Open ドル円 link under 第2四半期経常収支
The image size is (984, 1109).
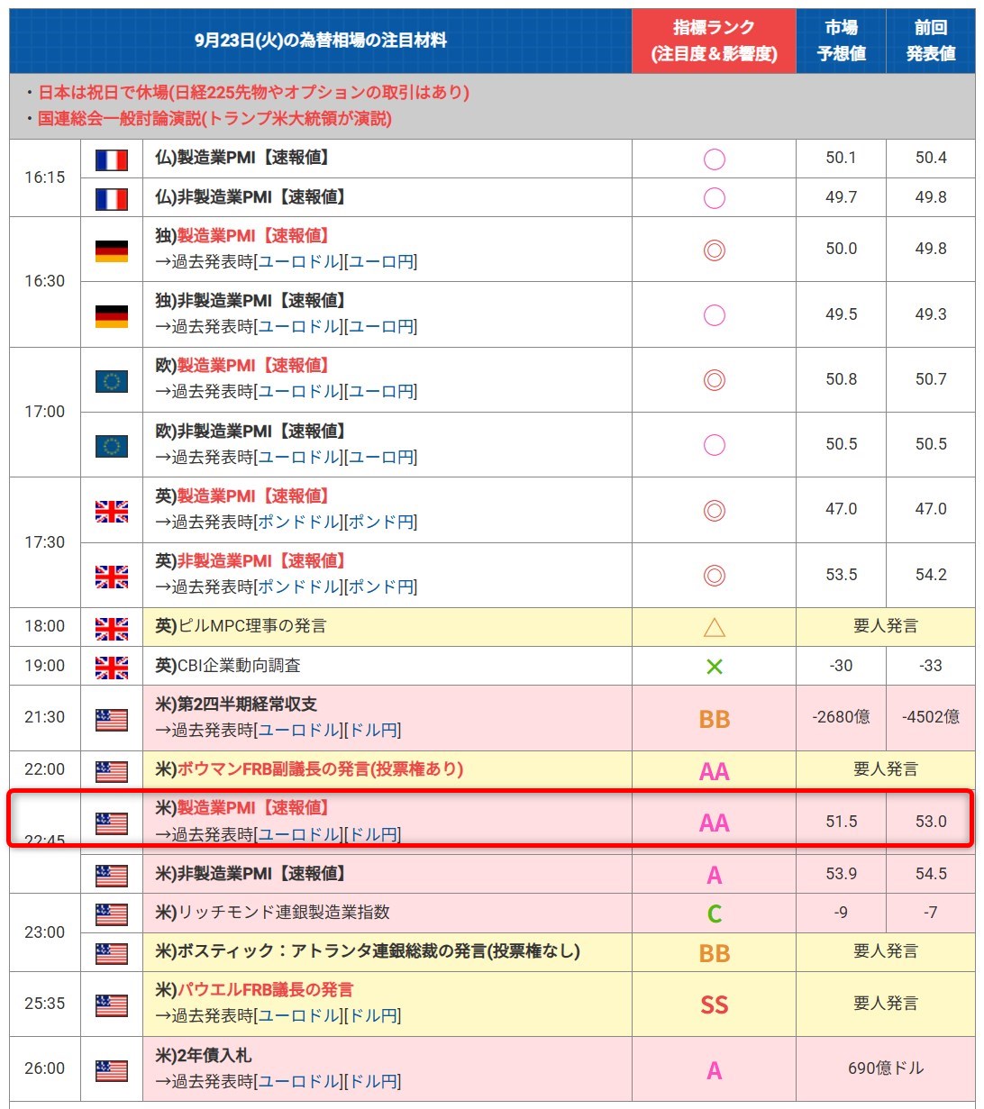[374, 731]
